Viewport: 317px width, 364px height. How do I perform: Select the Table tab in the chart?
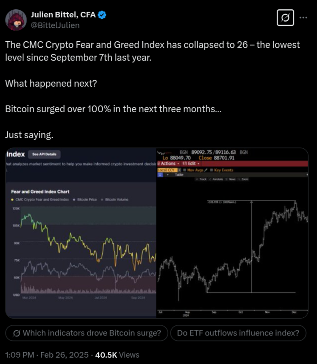(179, 174)
